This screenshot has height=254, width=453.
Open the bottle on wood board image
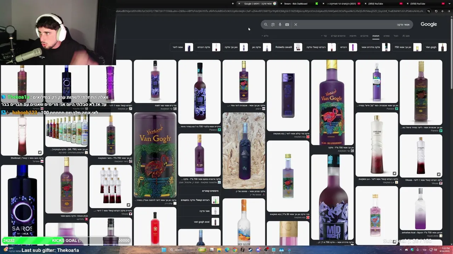click(244, 151)
